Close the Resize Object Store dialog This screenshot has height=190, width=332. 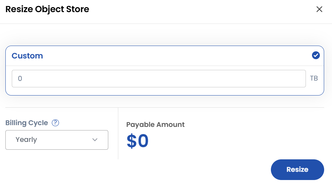319,9
